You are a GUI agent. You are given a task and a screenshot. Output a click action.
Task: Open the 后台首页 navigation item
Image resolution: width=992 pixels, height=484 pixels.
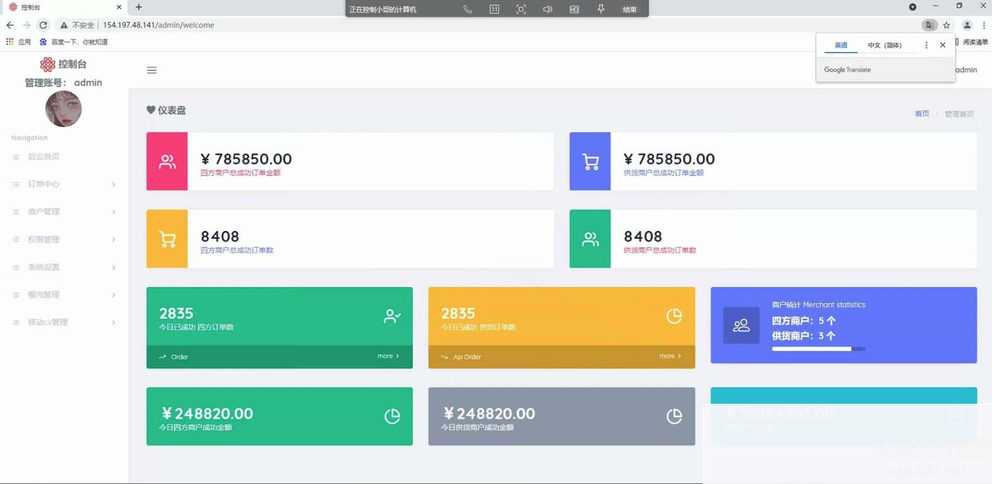pyautogui.click(x=43, y=157)
